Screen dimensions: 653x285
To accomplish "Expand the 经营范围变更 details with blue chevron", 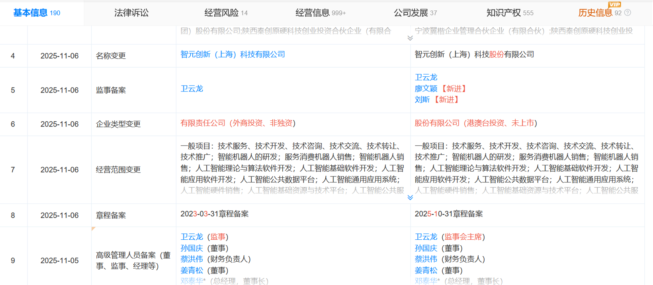I will [x=410, y=198].
